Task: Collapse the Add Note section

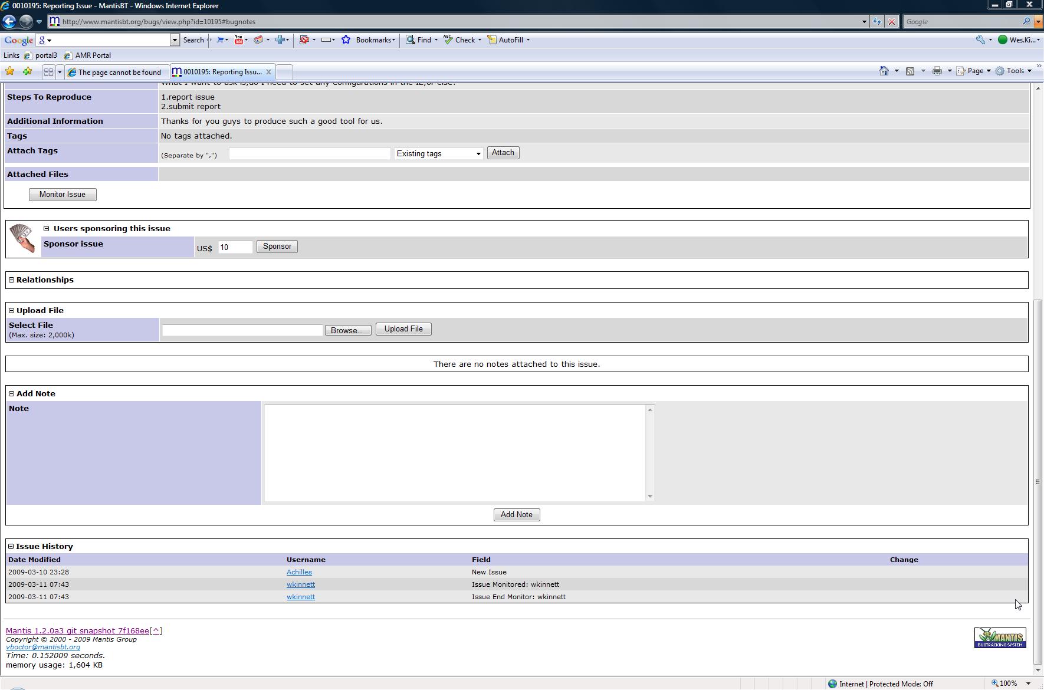Action: point(11,393)
